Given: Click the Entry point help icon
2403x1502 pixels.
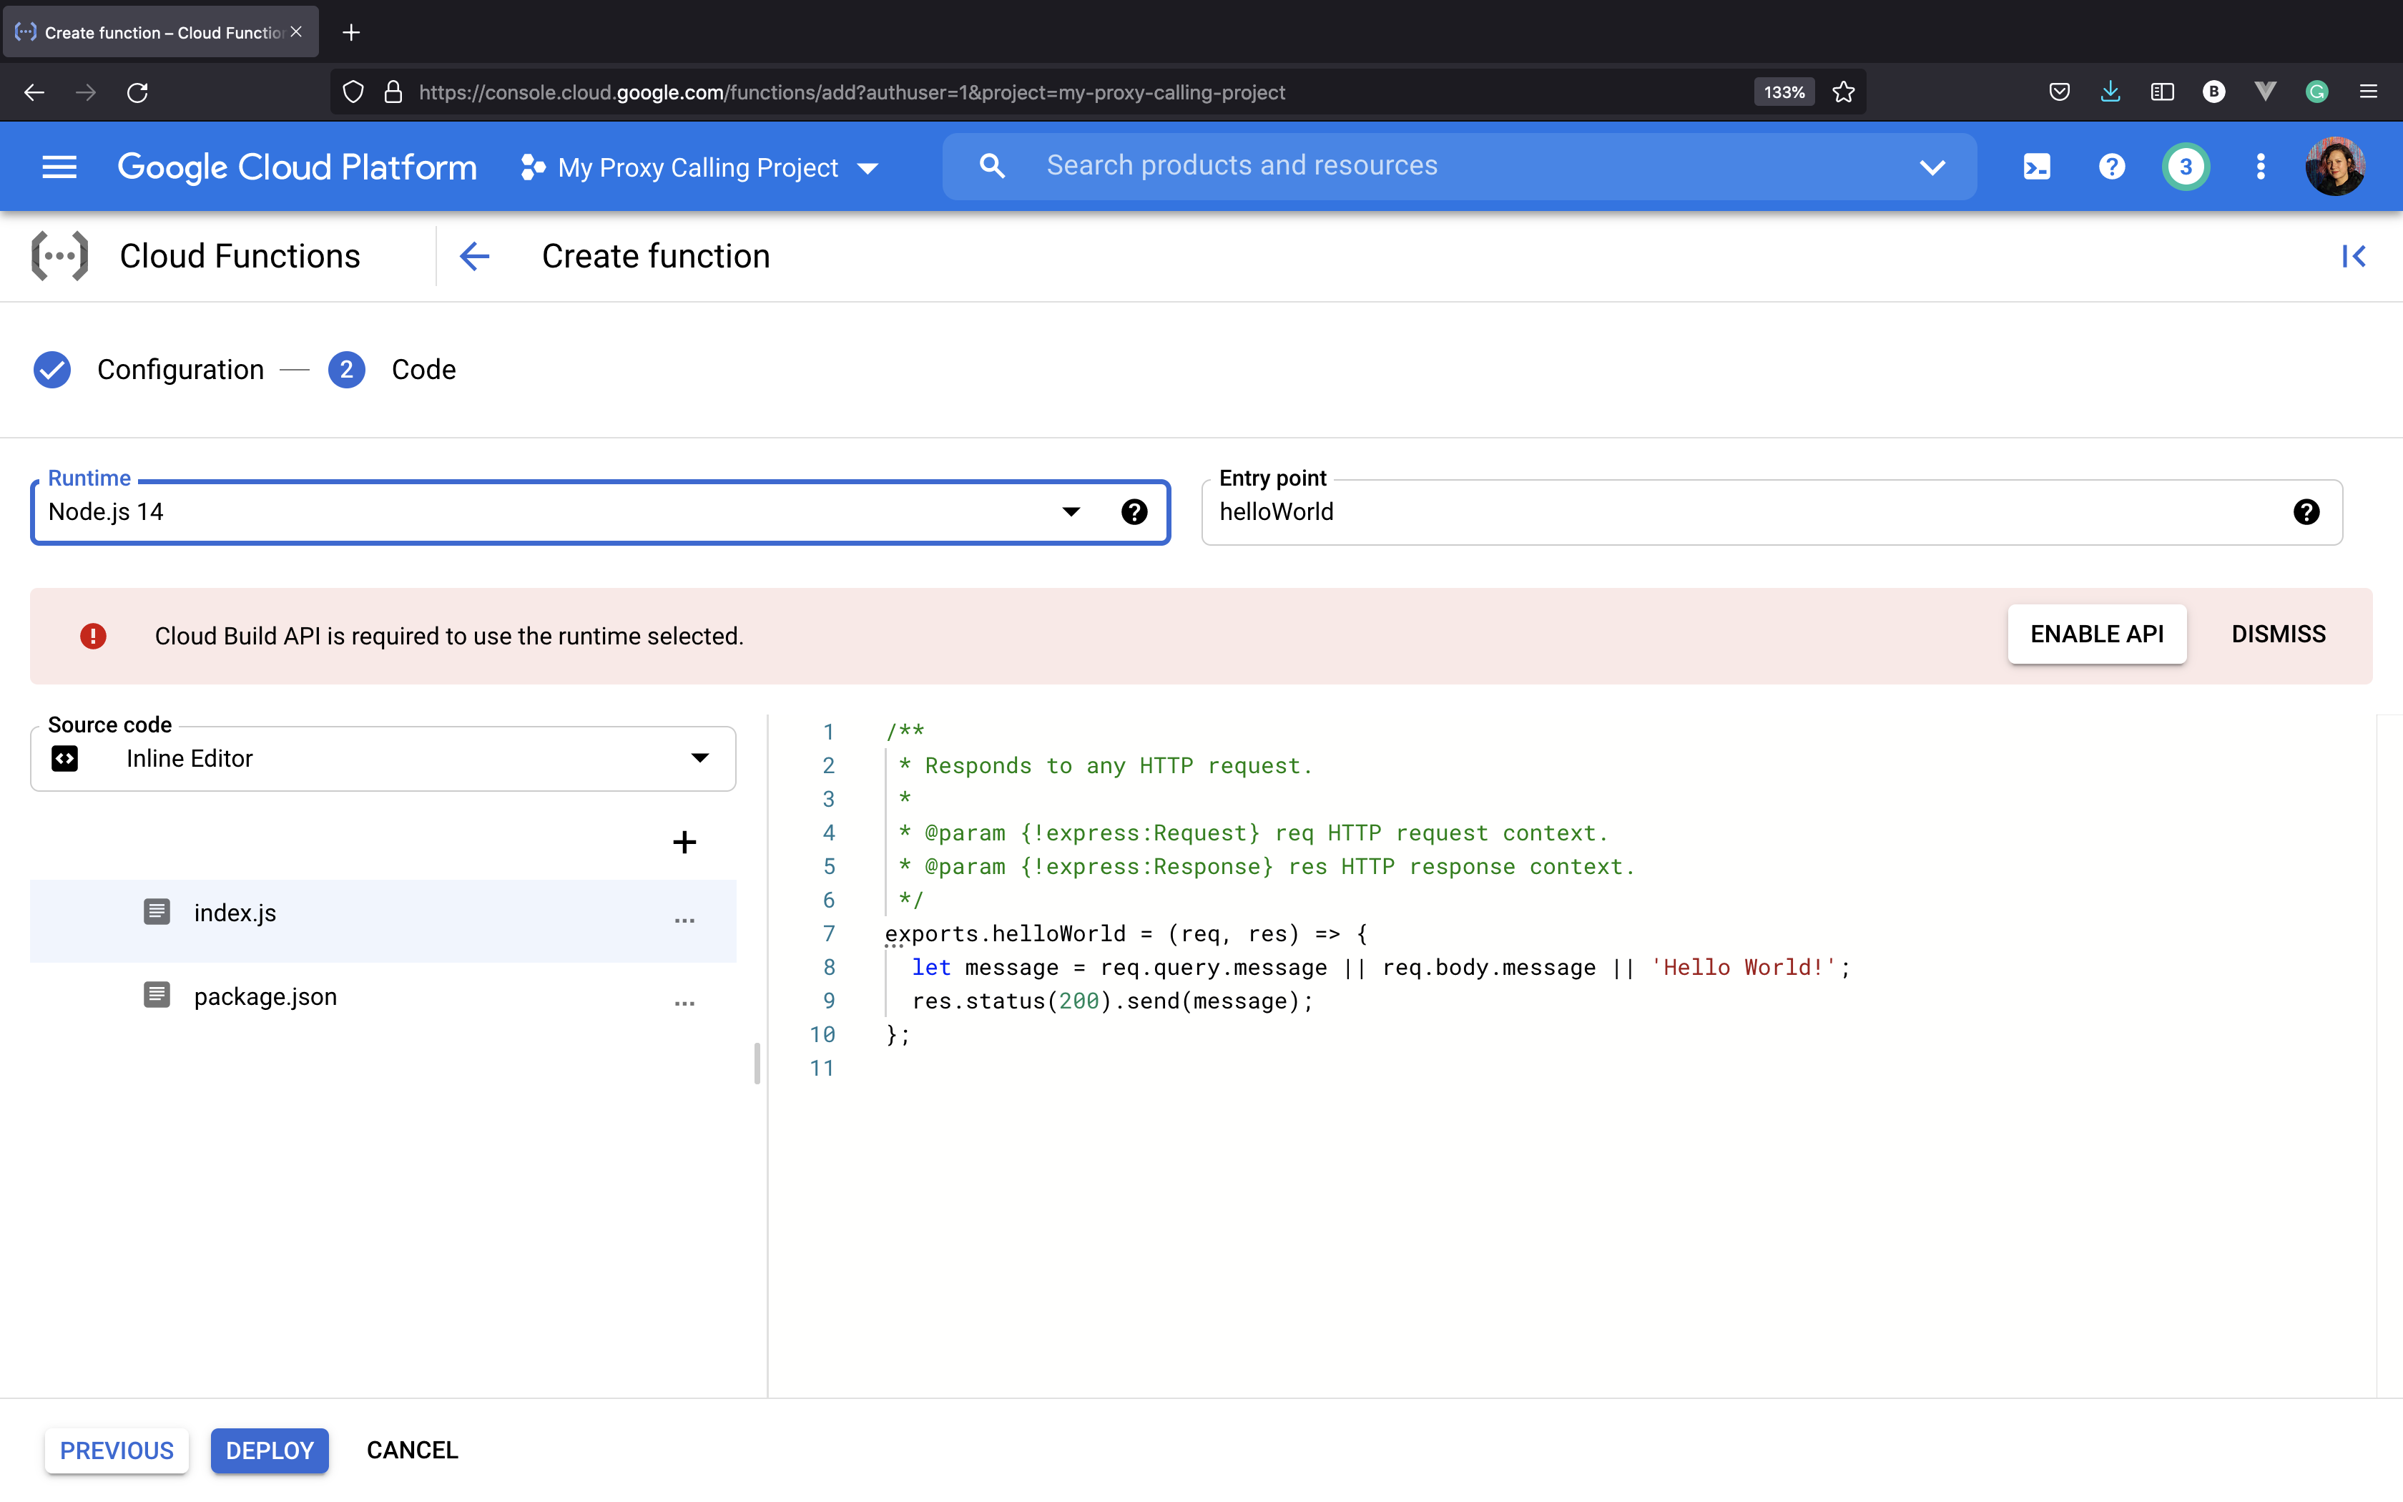Looking at the screenshot, I should click(2306, 511).
